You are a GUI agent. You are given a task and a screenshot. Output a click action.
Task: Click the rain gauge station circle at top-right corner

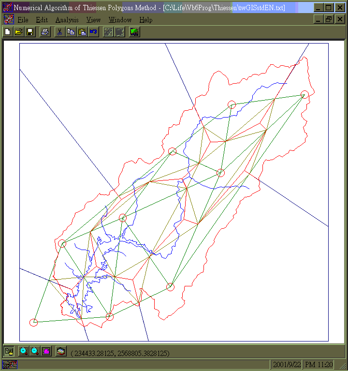304,95
